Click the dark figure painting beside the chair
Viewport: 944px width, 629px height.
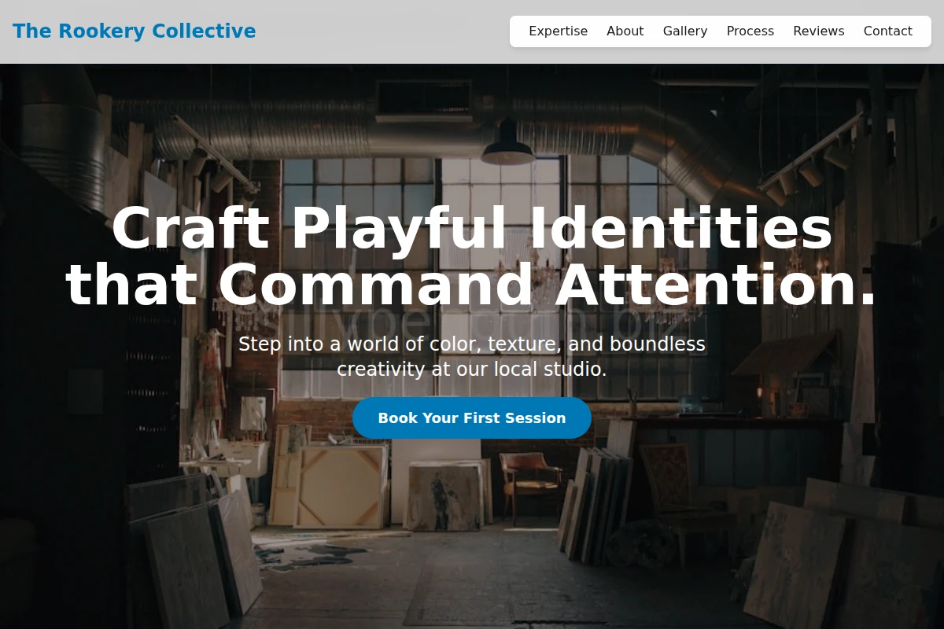coord(444,495)
